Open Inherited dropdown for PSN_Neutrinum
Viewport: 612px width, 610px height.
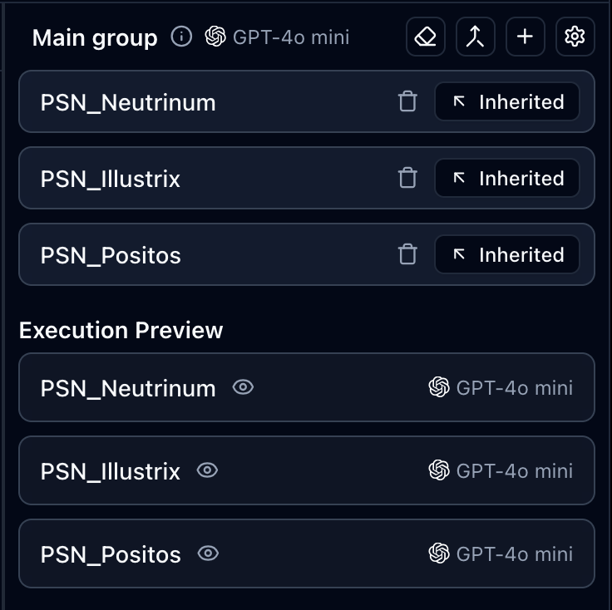tap(507, 102)
